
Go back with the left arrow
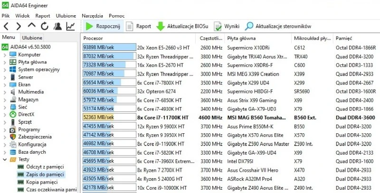(6, 26)
